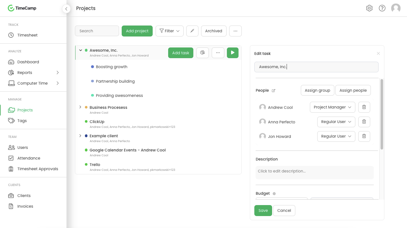Open Andrew Cool's Project Manager role dropdown
The image size is (407, 228).
[x=332, y=107]
